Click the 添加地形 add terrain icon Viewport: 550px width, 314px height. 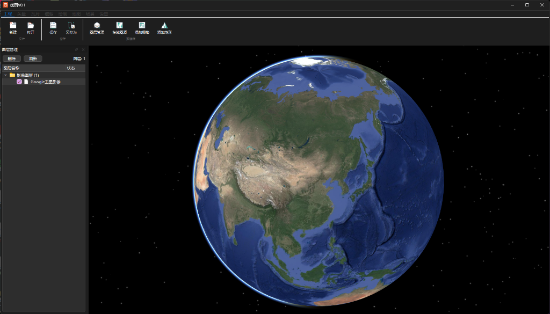point(164,28)
